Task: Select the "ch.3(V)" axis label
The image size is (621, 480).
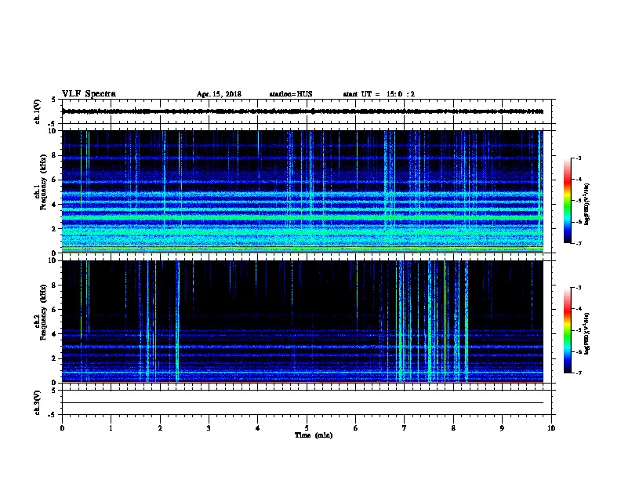Action: tap(38, 402)
